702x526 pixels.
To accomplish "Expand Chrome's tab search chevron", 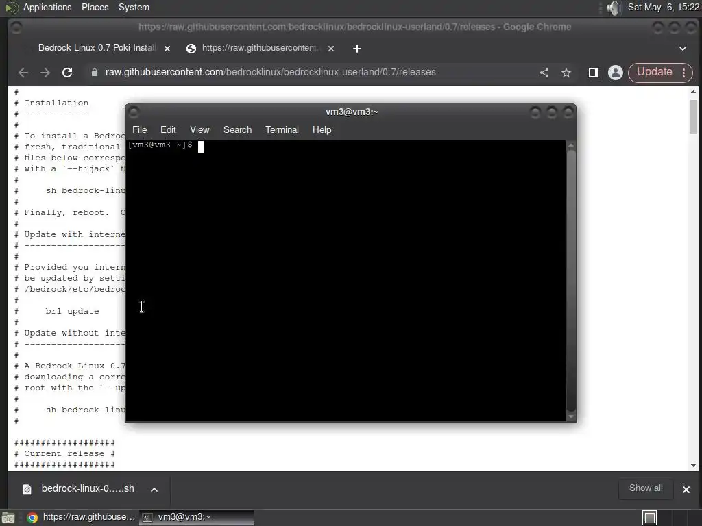I will (x=683, y=49).
